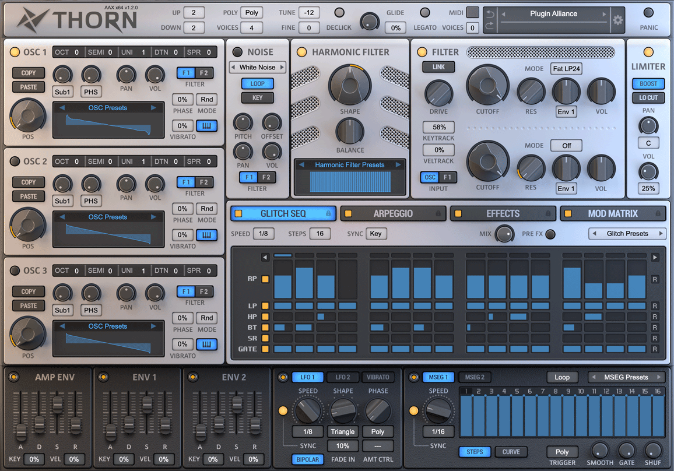Viewport: 674px width, 471px height.
Task: Toggle BOOST on the Limiter
Action: click(x=648, y=83)
